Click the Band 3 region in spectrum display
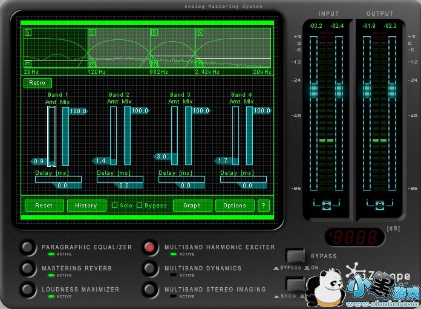 [x=173, y=48]
